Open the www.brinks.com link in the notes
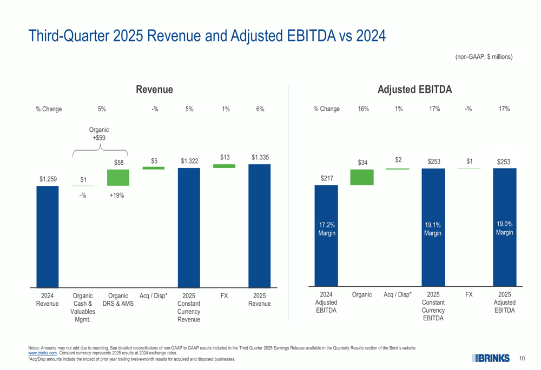This screenshot has width=541, height=370. pos(42,352)
